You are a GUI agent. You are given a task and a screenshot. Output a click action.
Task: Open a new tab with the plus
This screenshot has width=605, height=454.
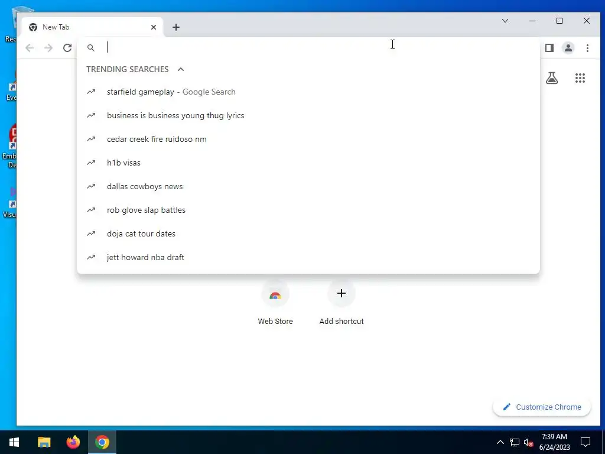coord(176,27)
